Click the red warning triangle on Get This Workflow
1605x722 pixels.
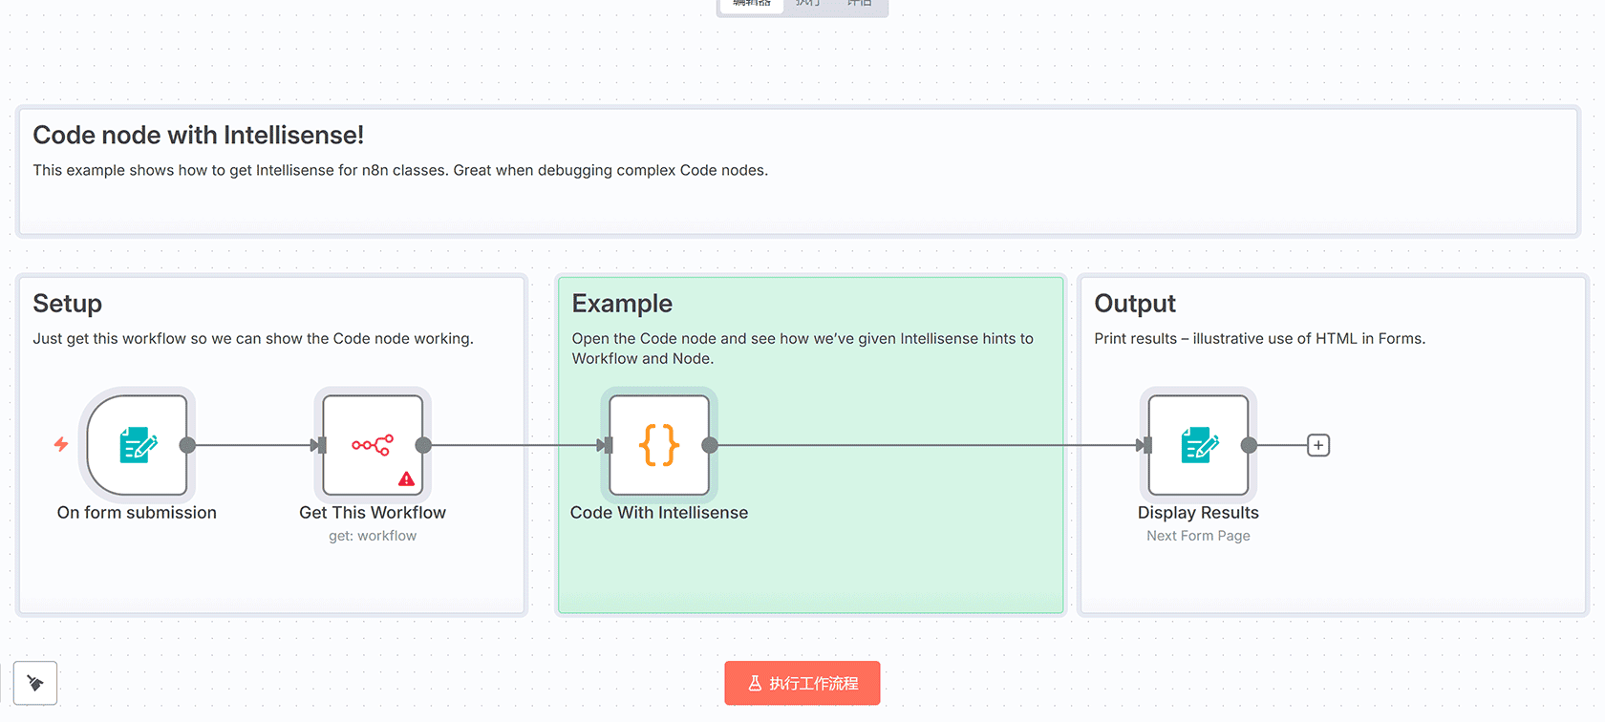coord(407,479)
